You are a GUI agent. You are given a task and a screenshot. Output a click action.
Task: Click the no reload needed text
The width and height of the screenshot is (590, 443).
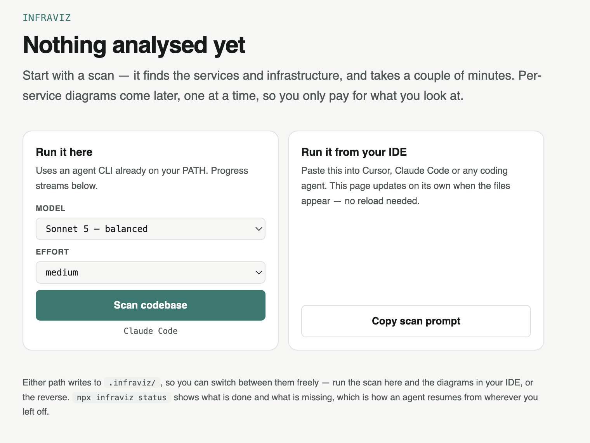(x=382, y=201)
